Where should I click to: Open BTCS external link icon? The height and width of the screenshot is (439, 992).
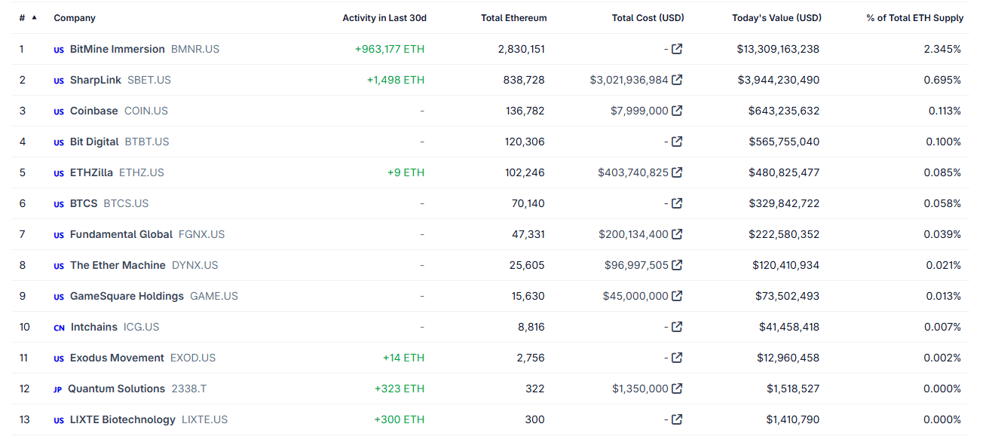point(677,203)
